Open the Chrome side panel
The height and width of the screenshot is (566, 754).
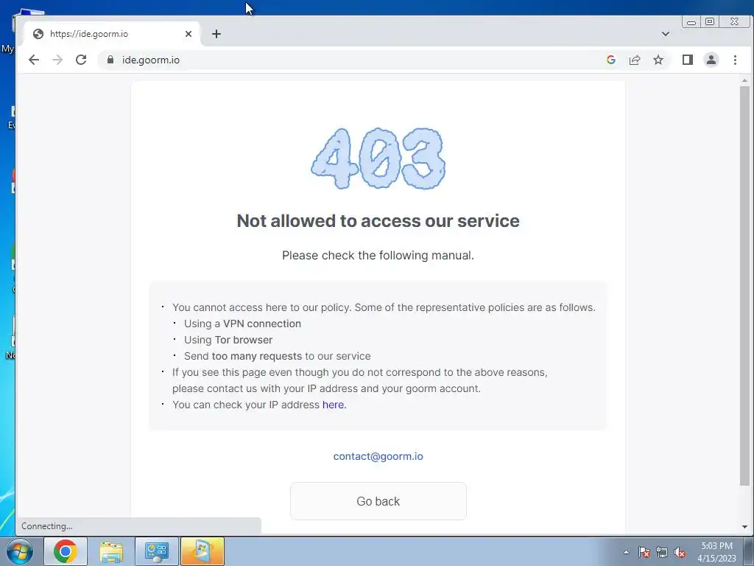tap(687, 60)
